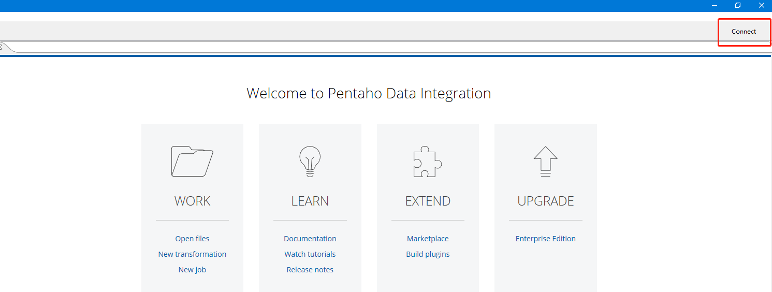Click the LEARN heading
The width and height of the screenshot is (772, 292).
point(310,201)
